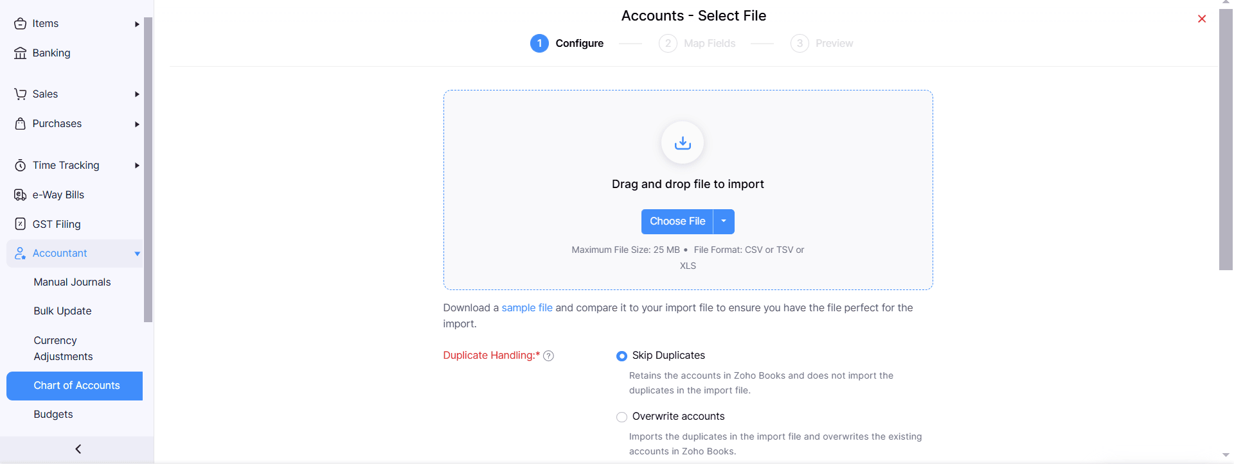Expand the Sales submenu arrow
Screen dimensions: 1234x464
pyautogui.click(x=137, y=94)
